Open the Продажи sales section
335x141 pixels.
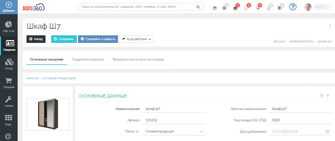pyautogui.click(x=9, y=83)
